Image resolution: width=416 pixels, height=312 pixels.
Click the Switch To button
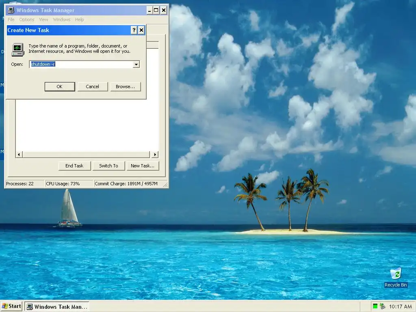tap(108, 166)
